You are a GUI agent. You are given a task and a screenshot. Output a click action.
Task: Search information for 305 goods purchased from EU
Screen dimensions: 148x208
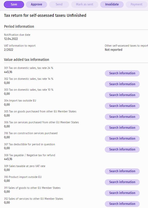tap(122, 117)
